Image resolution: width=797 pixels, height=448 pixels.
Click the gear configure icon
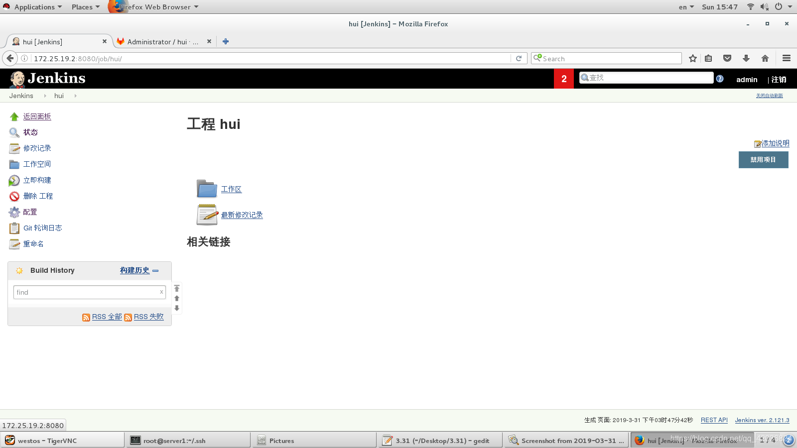tap(14, 212)
